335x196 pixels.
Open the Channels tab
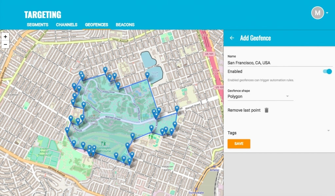point(67,25)
